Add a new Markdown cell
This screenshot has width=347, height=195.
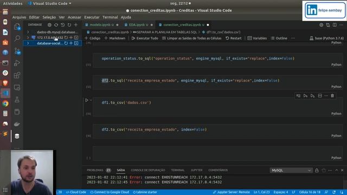pyautogui.click(x=115, y=38)
